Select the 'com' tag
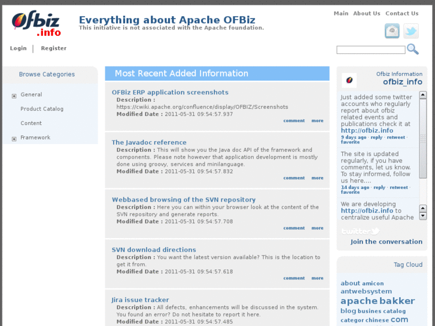435x326 pixels. 399,319
